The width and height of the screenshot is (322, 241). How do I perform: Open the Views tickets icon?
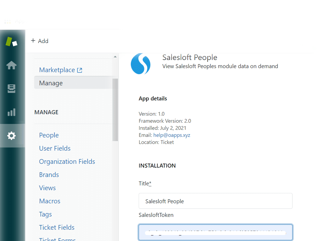click(x=12, y=88)
